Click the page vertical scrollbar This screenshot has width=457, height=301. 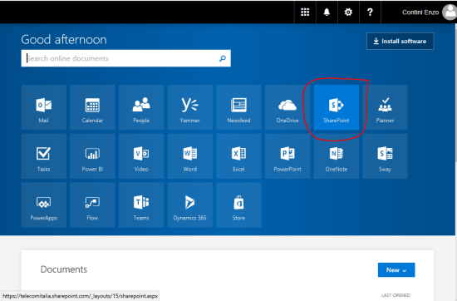coord(455,93)
